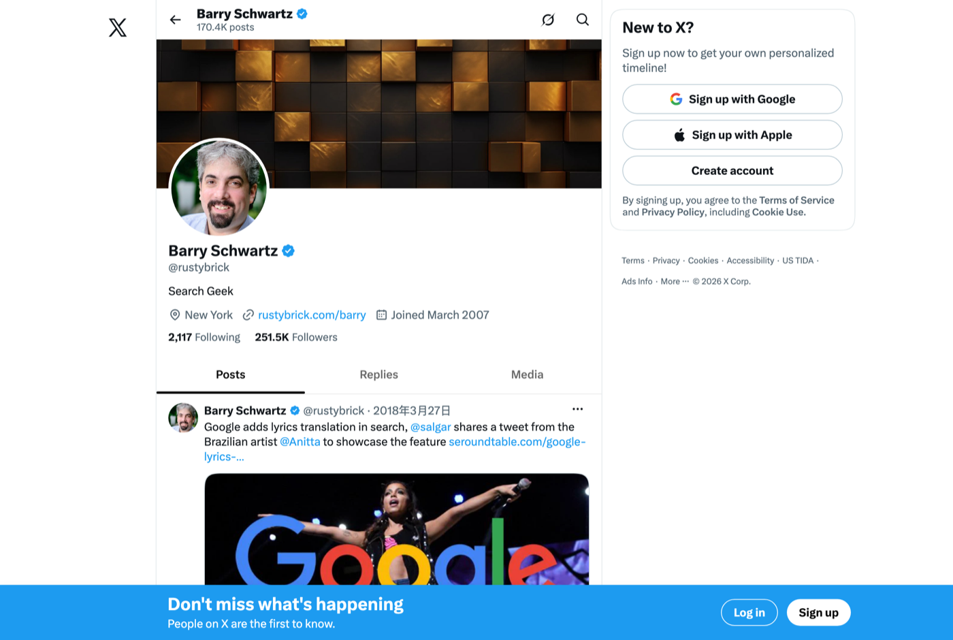Open the footer Accessibility link
Screen dimensions: 953x640
[750, 261]
